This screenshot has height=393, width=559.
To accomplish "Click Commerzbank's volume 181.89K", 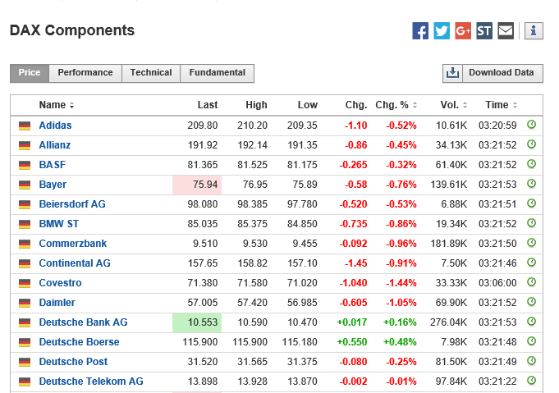I will [x=448, y=244].
